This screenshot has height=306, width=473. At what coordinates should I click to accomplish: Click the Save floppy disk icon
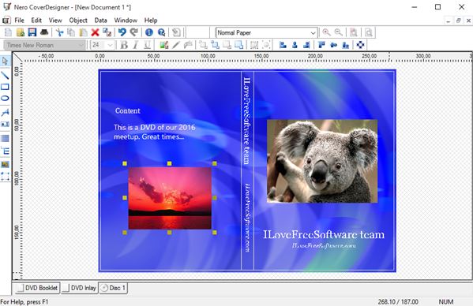coord(32,32)
